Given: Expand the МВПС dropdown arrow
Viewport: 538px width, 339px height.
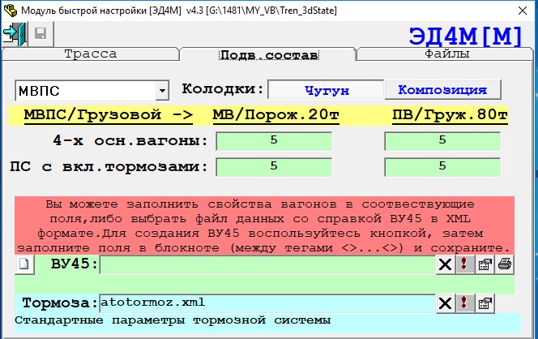Looking at the screenshot, I should coord(162,91).
